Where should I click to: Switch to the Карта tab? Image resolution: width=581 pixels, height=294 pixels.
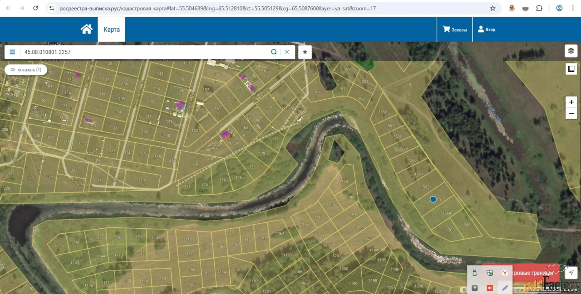pos(111,29)
